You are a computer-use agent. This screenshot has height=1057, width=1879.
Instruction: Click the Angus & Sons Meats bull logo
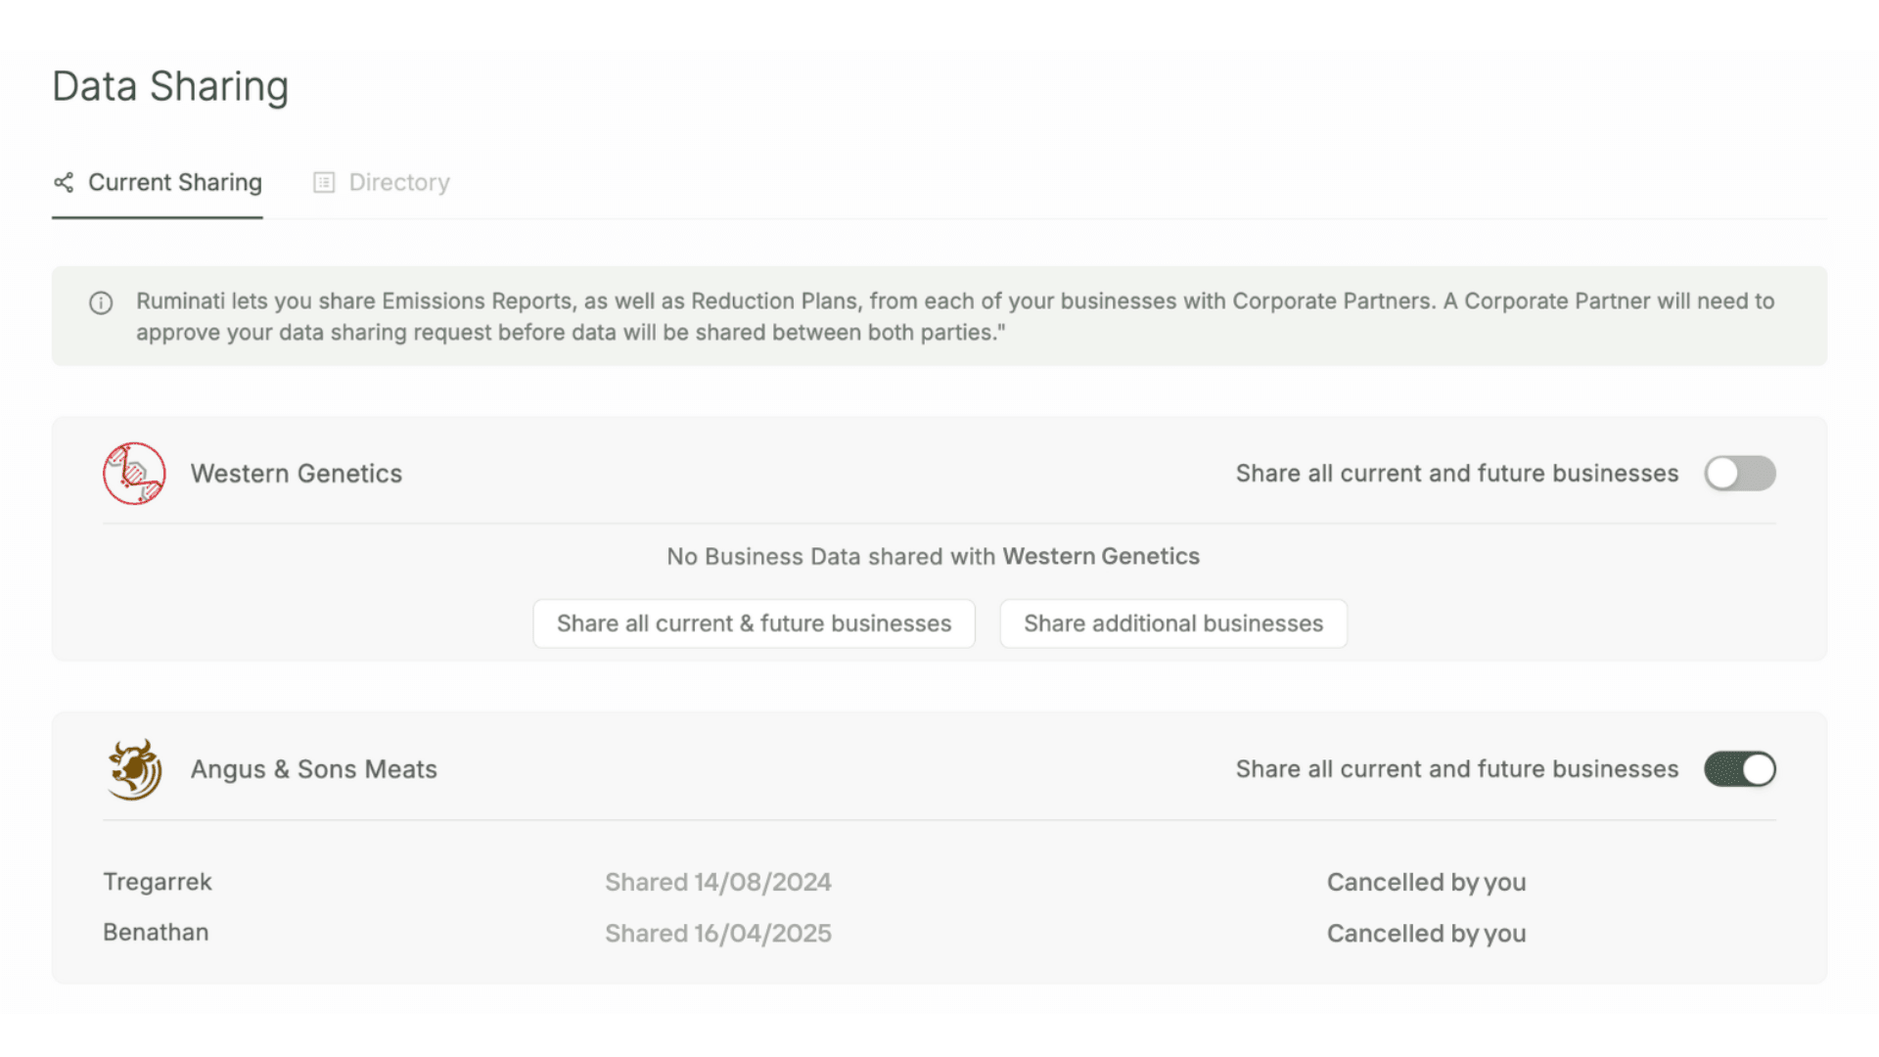(134, 769)
